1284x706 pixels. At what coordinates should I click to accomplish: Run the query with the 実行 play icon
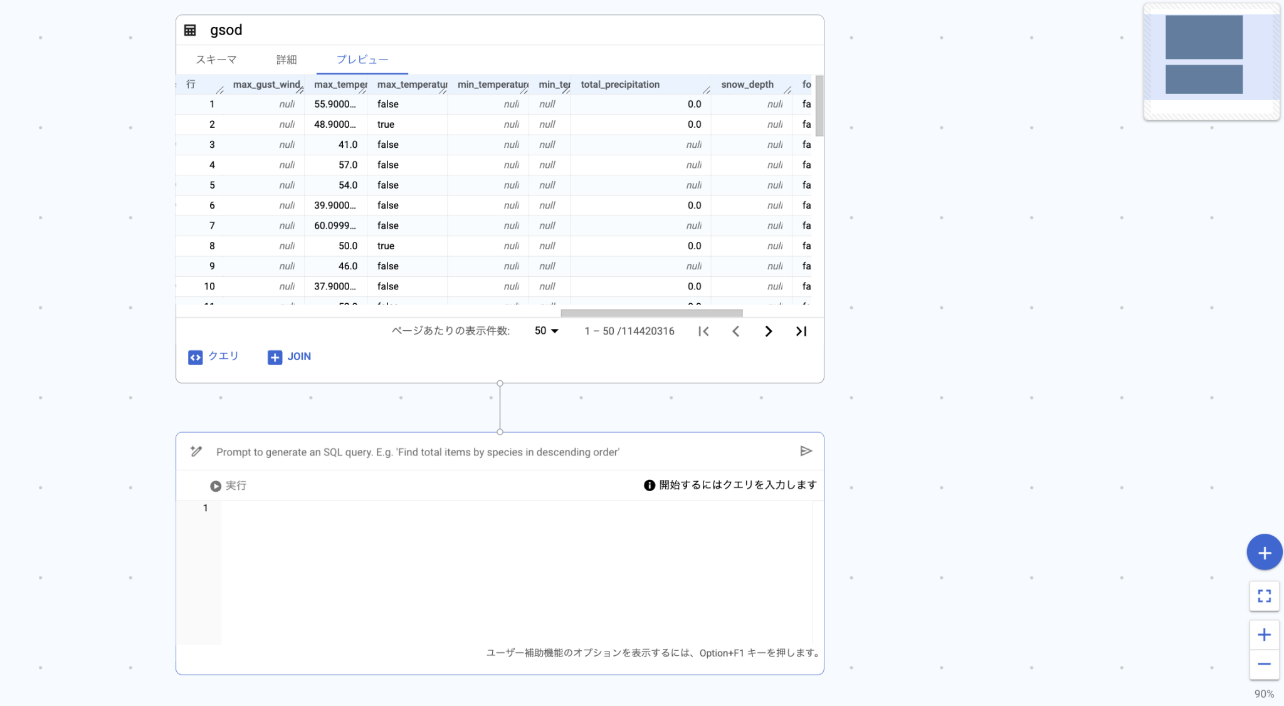click(215, 485)
